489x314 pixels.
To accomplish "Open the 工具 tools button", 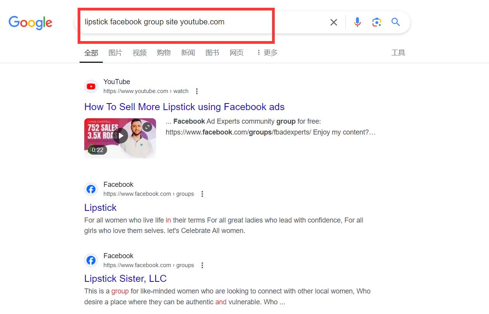I will click(x=398, y=53).
